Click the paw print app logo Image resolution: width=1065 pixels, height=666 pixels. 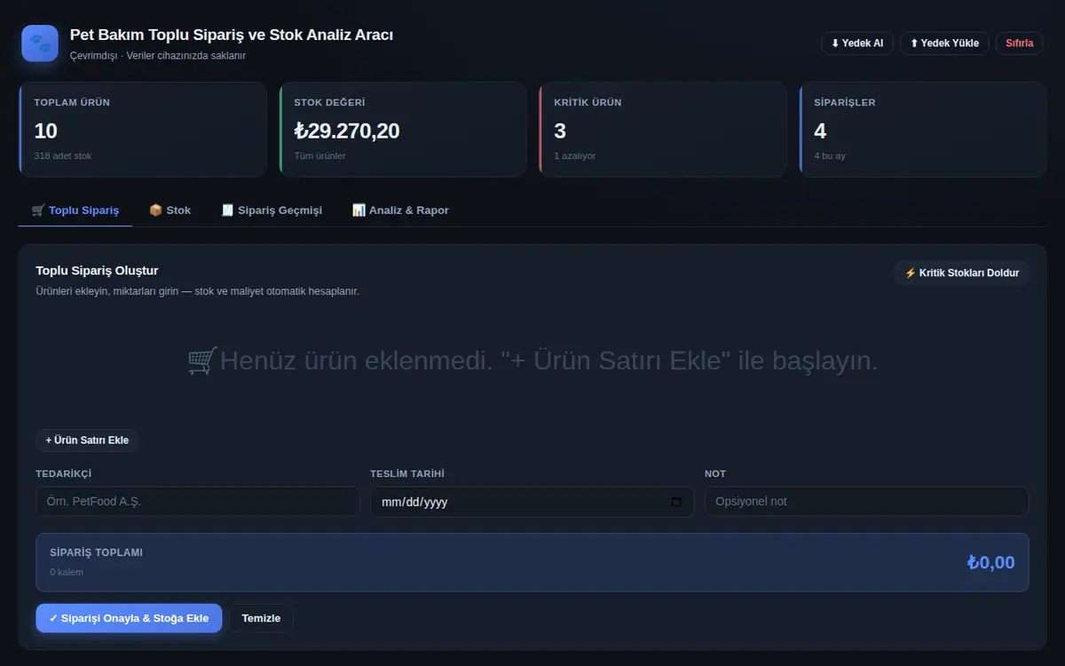point(40,43)
